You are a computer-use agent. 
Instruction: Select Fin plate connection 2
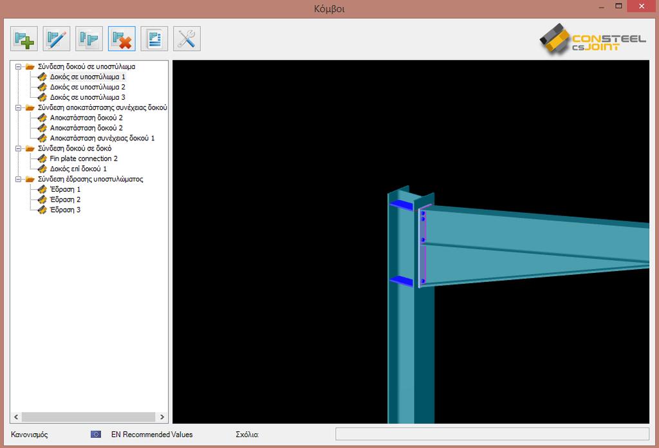coord(84,158)
